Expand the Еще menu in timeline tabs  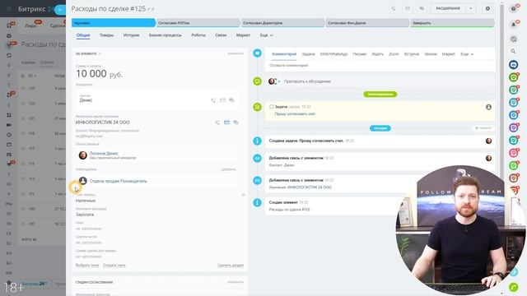(x=467, y=54)
